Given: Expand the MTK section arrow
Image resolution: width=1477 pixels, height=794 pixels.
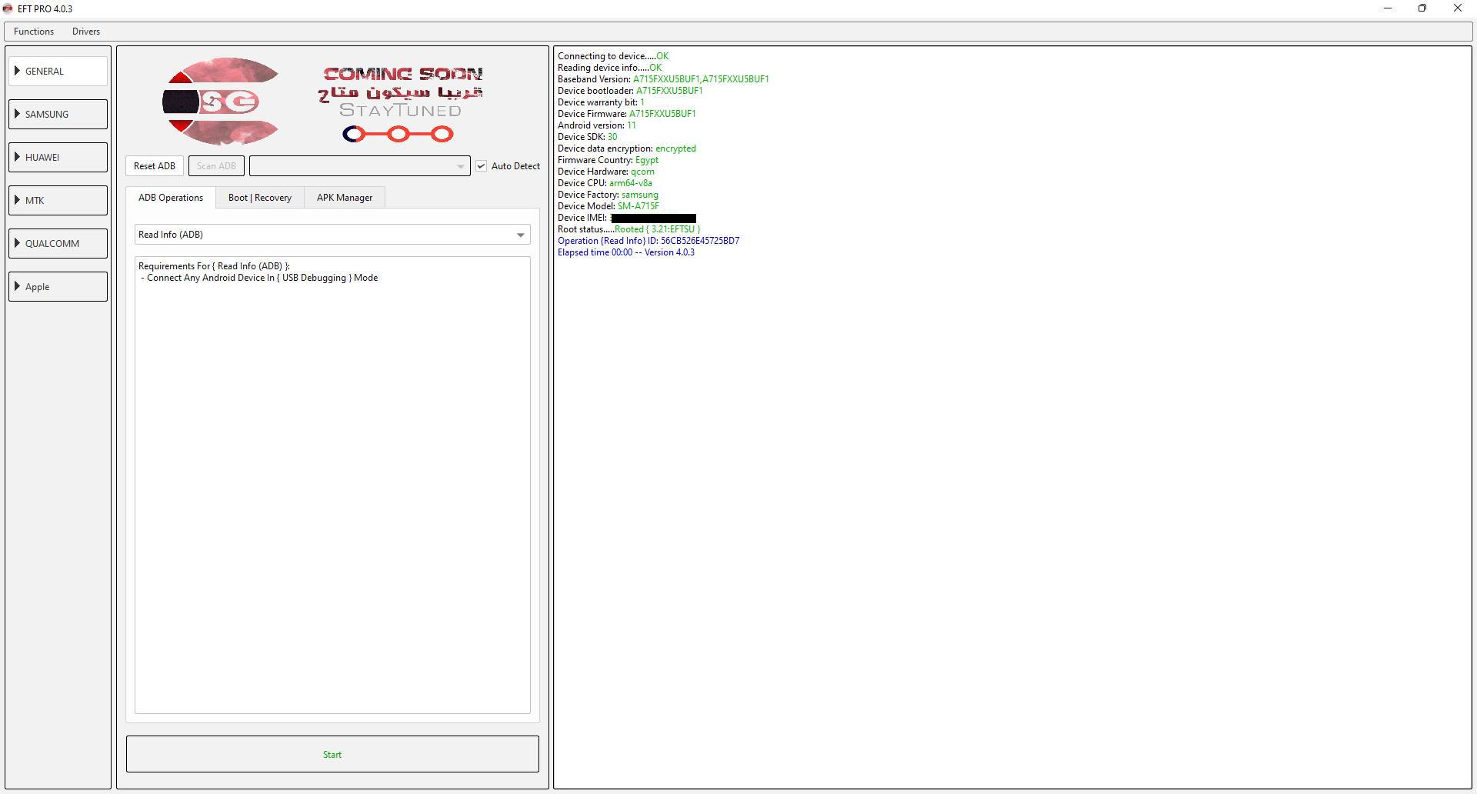Looking at the screenshot, I should coord(17,200).
